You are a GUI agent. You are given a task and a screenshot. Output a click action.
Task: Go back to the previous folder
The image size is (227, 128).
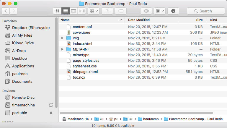click(x=6, y=11)
